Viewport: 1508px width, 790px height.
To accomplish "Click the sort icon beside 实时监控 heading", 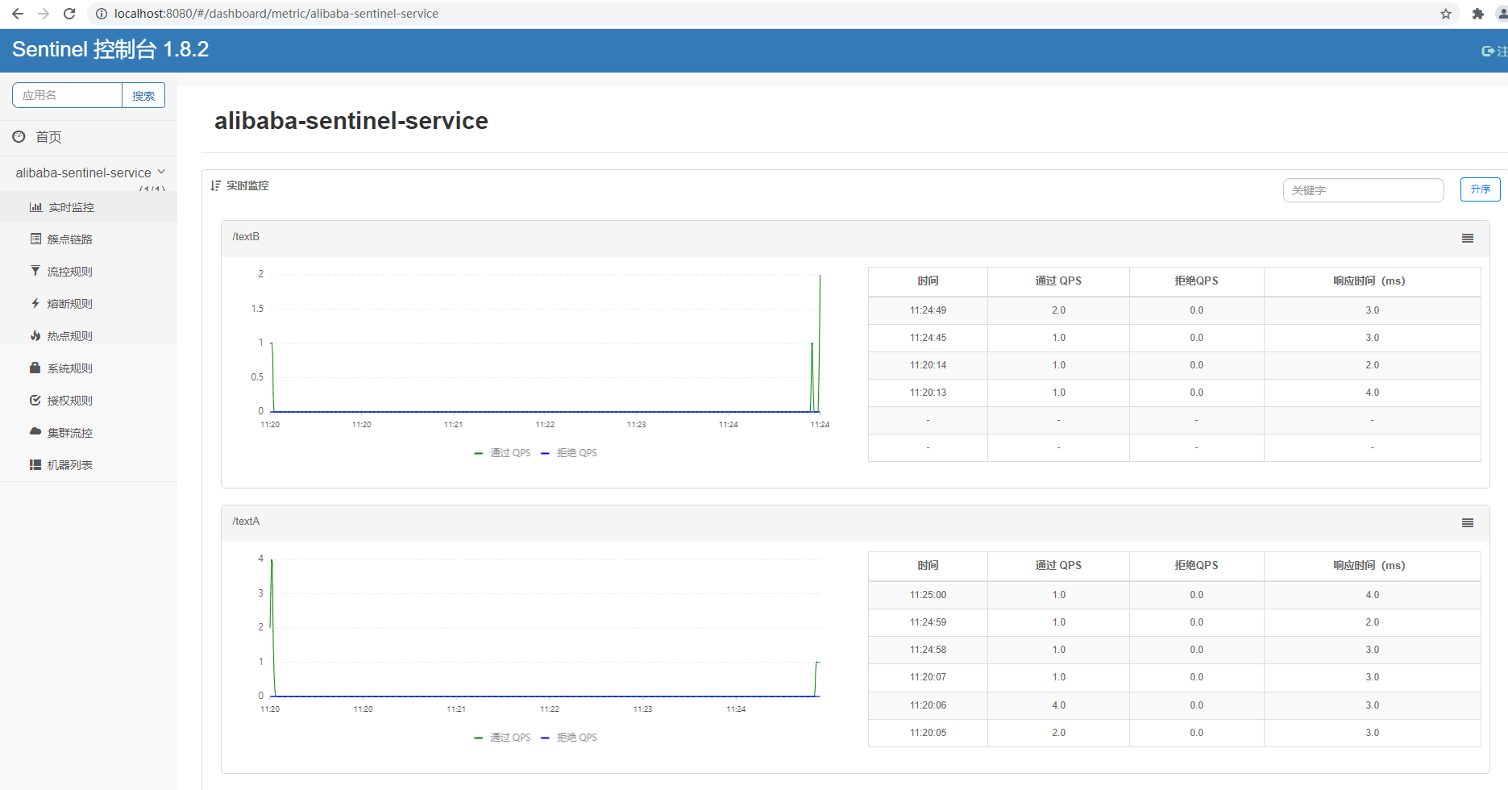I will pos(215,185).
